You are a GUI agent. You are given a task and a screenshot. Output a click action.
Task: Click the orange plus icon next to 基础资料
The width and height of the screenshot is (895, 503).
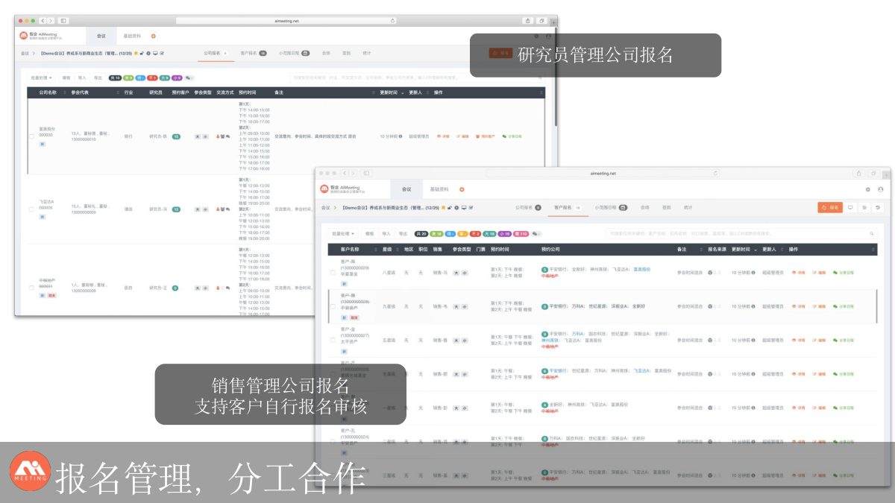[x=462, y=189]
